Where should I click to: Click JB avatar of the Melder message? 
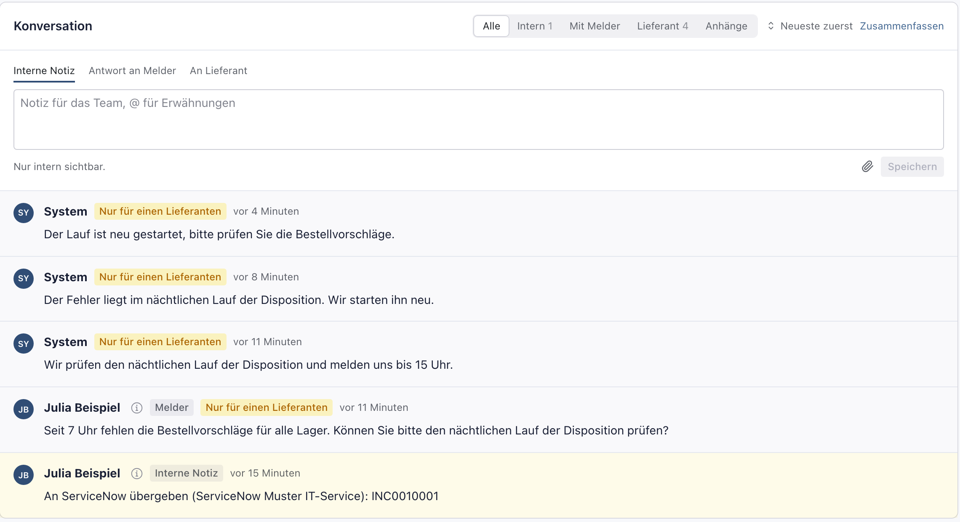click(24, 409)
